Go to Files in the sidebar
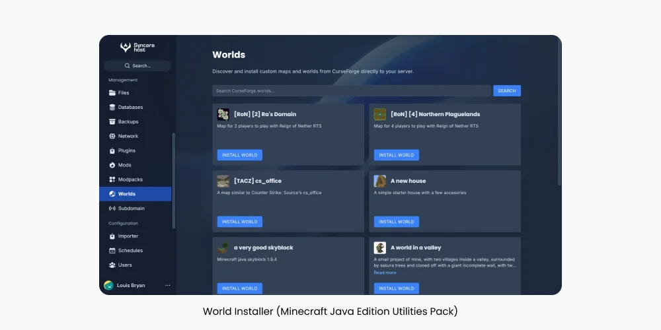This screenshot has width=661, height=330. pos(136,92)
